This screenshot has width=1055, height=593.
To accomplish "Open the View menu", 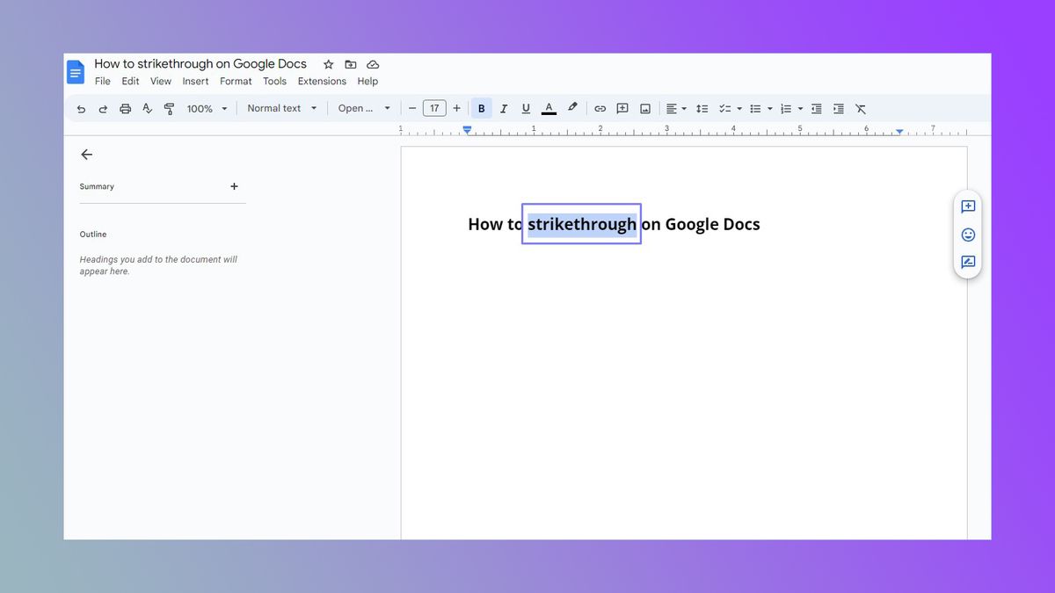I will [161, 81].
